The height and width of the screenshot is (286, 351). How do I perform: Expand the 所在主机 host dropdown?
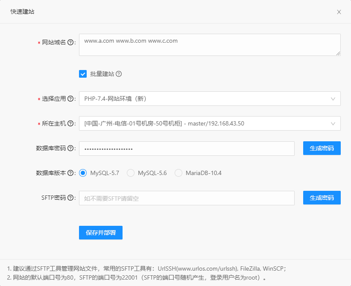[209, 123]
